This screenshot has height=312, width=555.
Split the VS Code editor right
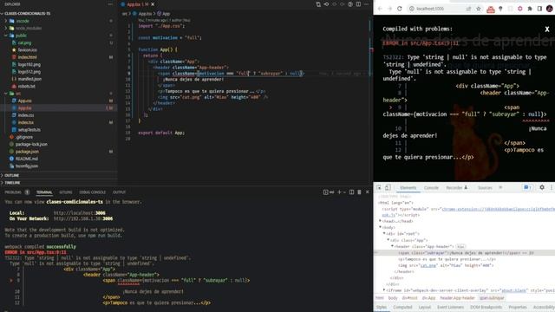[x=358, y=4]
